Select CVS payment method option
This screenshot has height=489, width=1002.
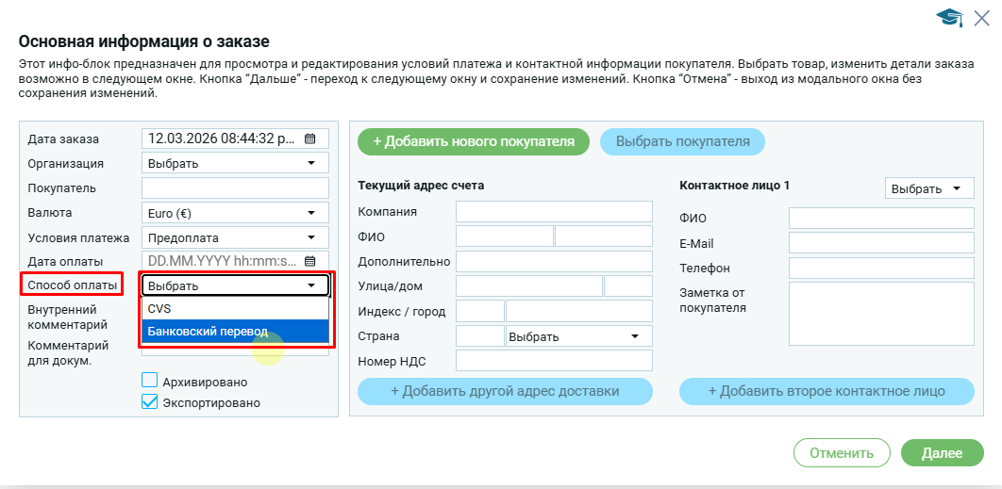click(235, 308)
